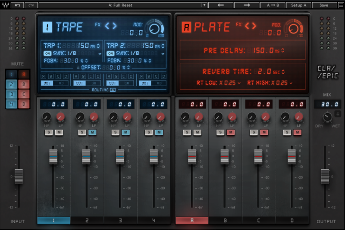Click the undo arrow icon
Screen dimensions: 345x230
tap(18, 5)
